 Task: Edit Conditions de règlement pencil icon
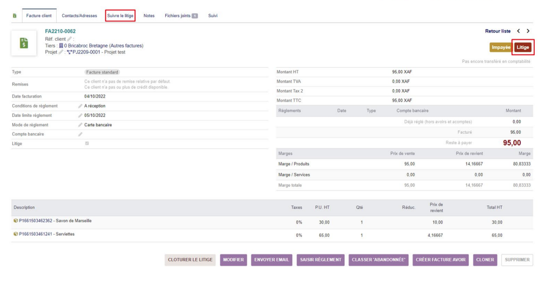[80, 106]
